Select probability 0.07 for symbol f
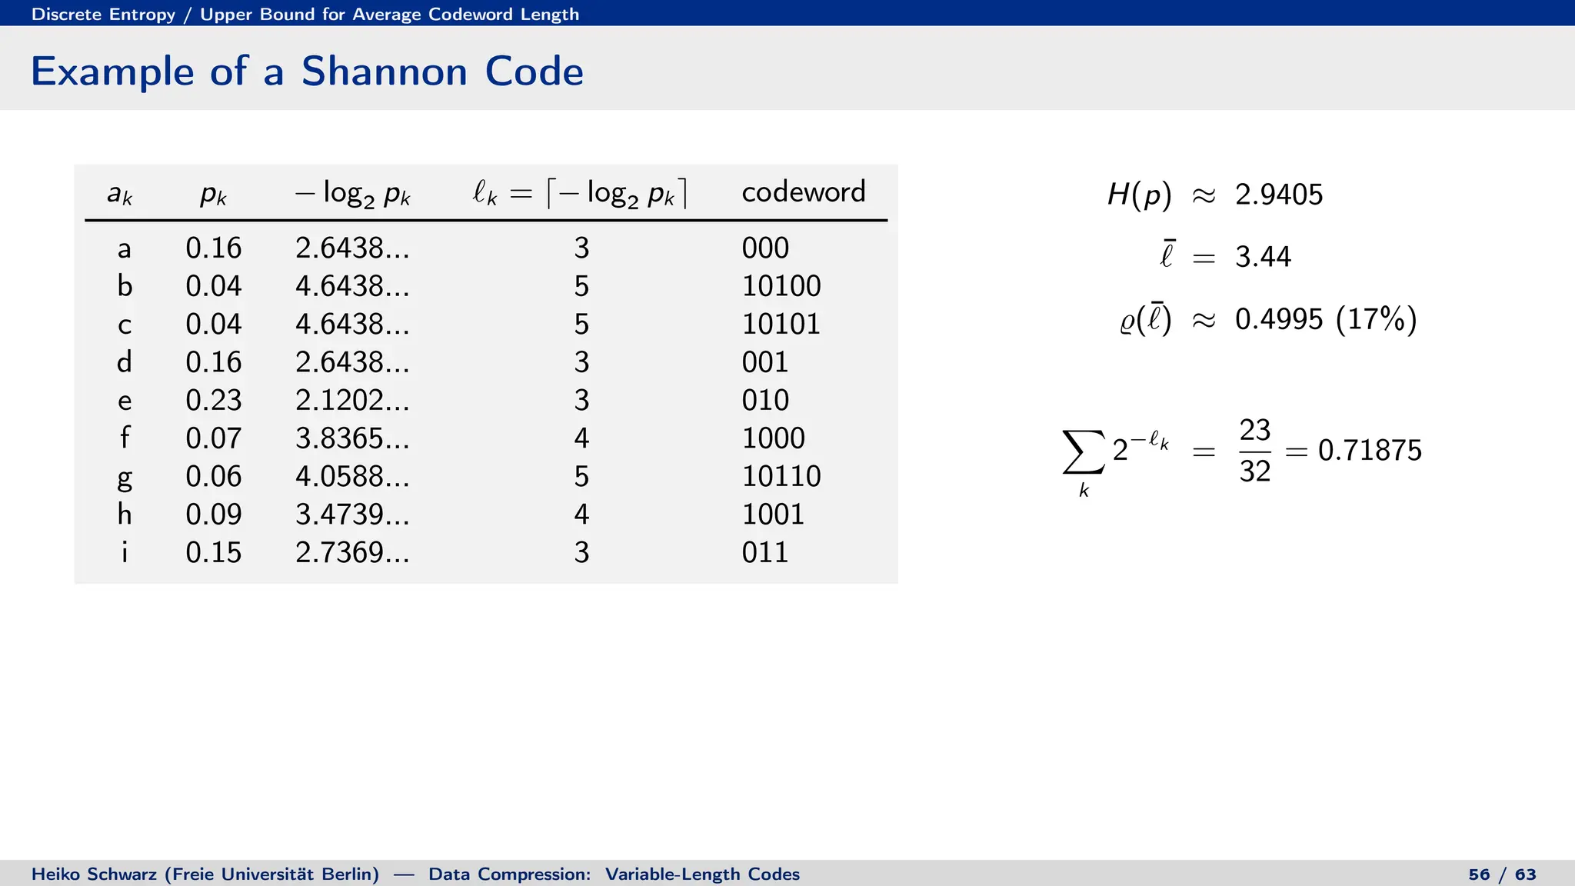The height and width of the screenshot is (886, 1575). click(214, 438)
